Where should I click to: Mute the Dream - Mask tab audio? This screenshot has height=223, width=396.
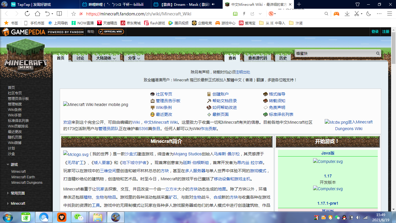[213, 4]
